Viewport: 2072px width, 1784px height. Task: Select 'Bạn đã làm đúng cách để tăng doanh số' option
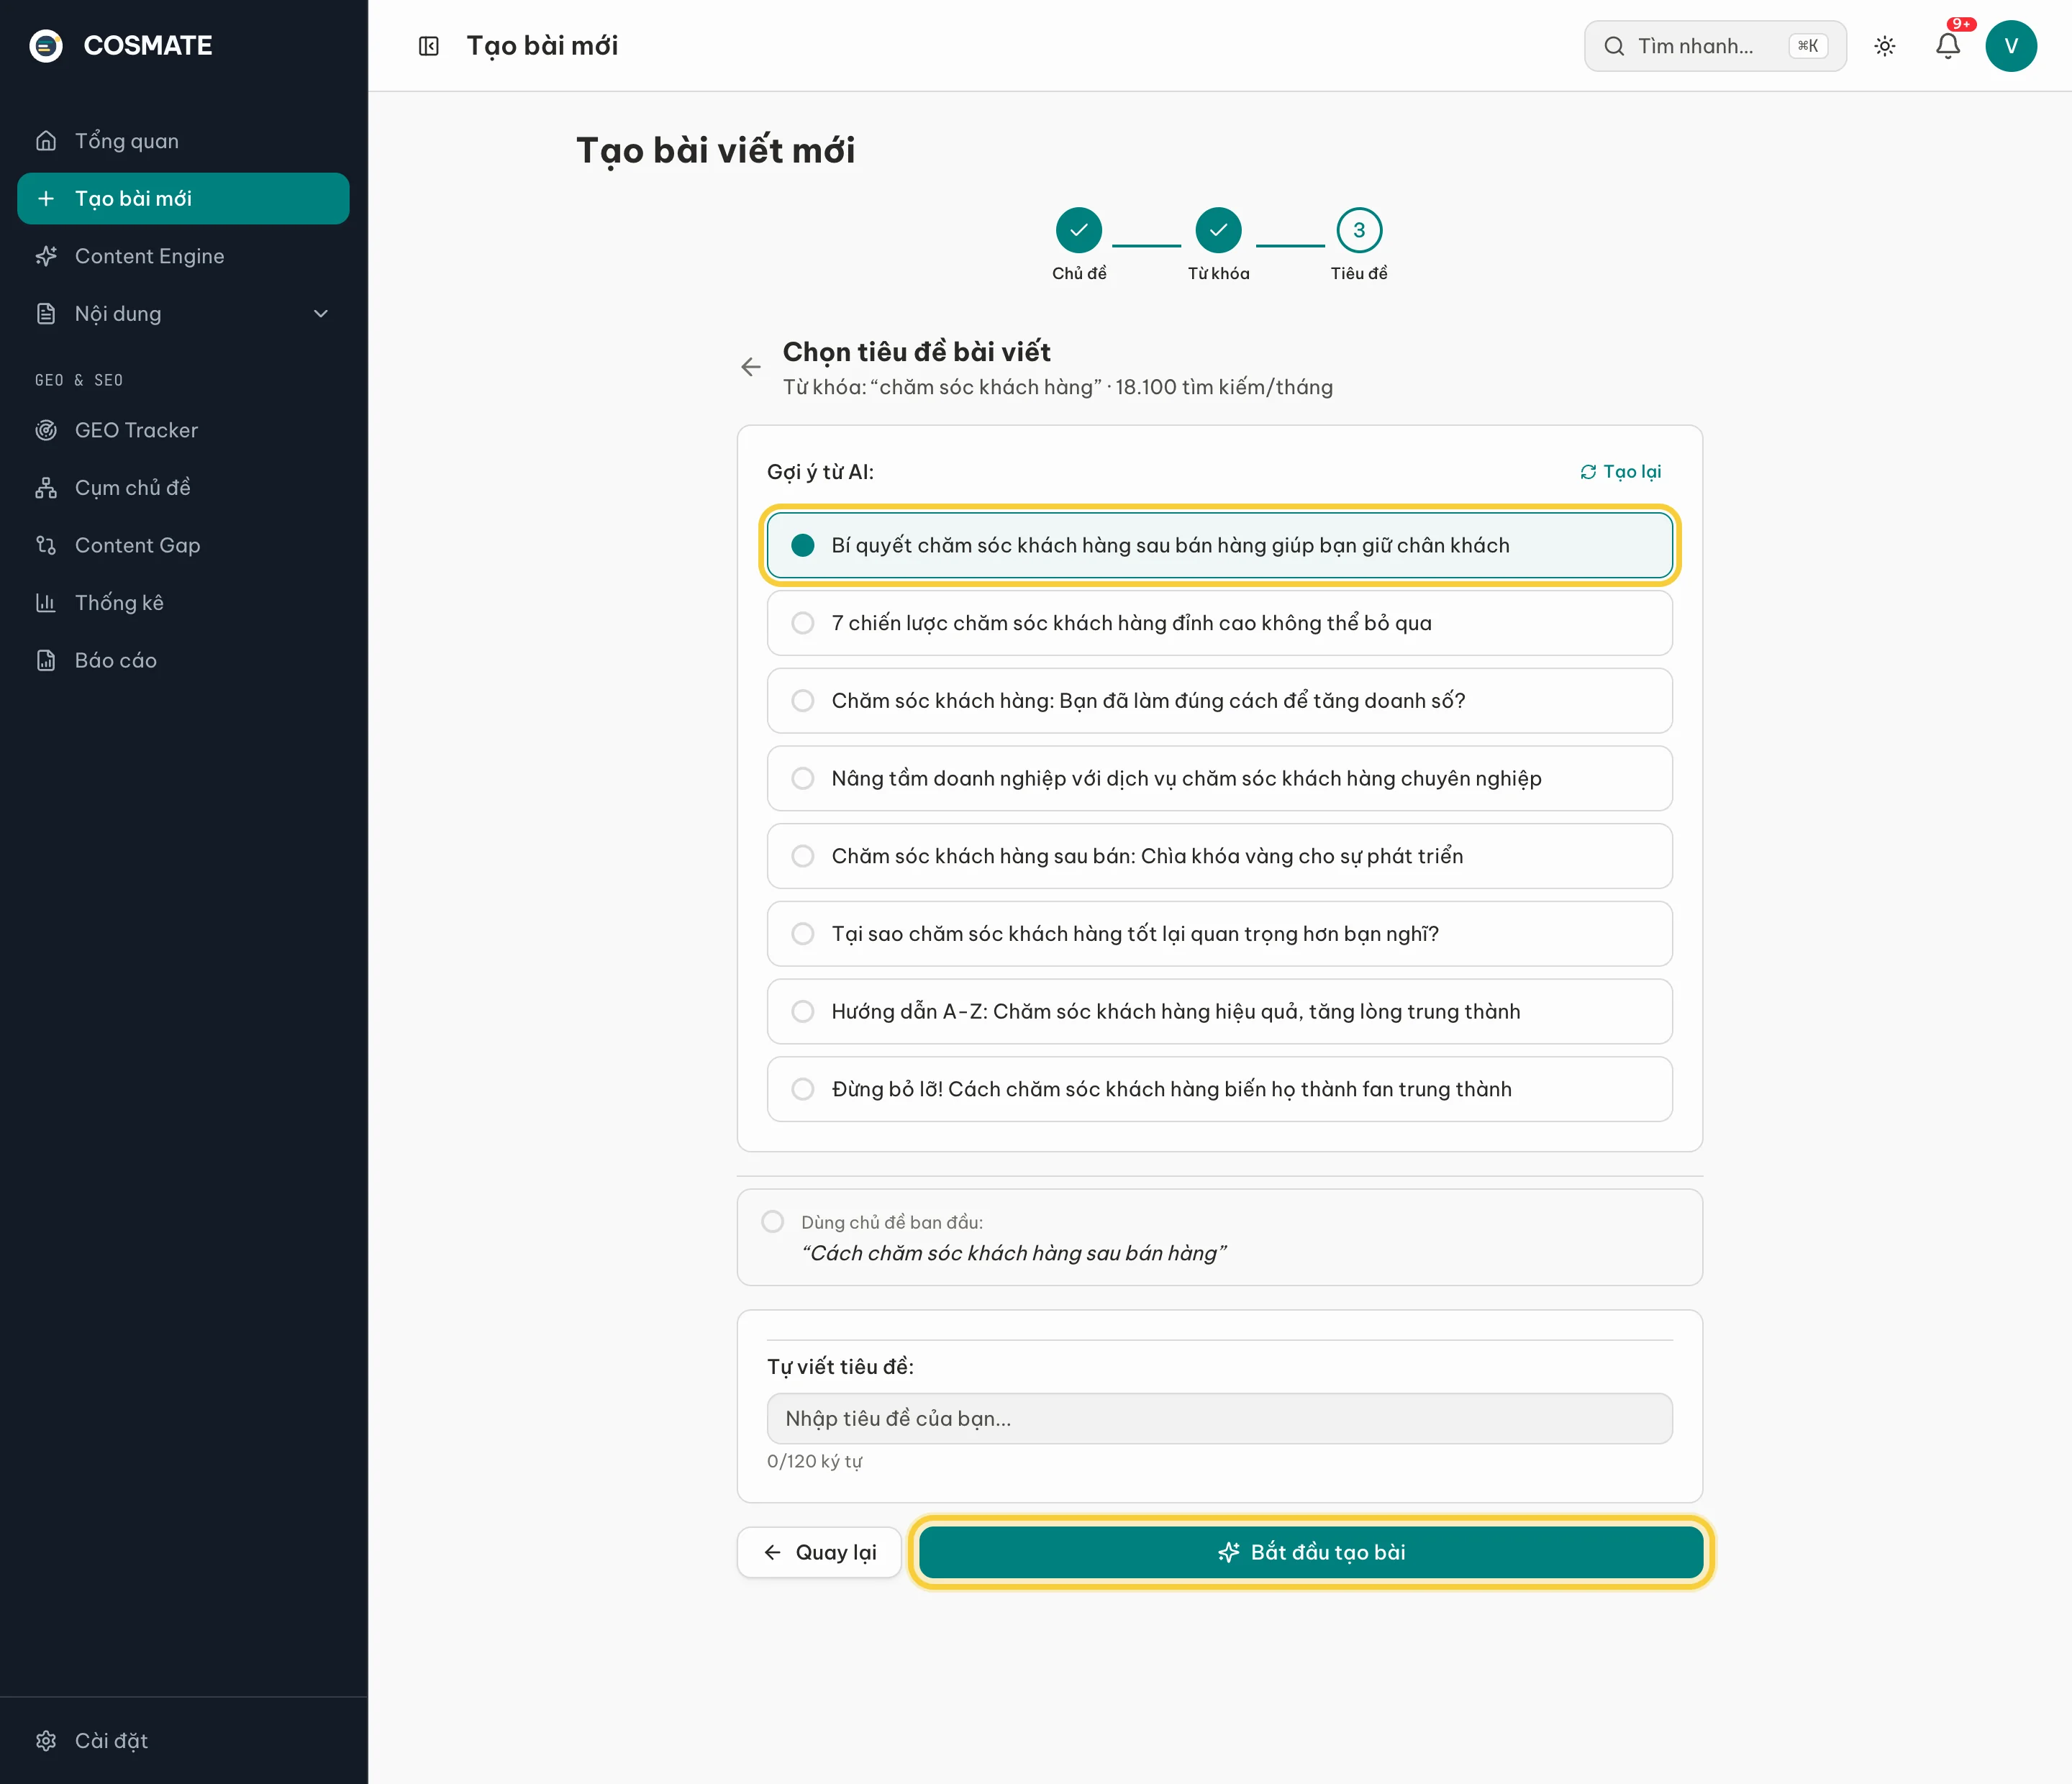[1219, 701]
